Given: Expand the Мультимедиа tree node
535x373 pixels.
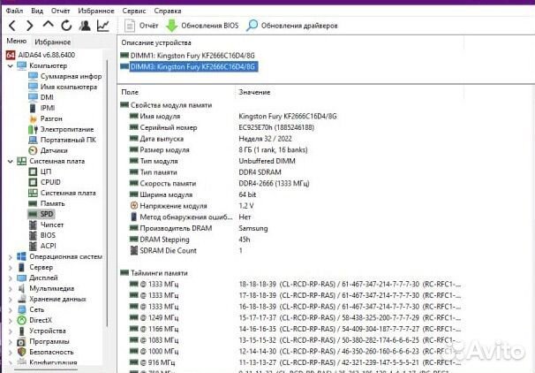Looking at the screenshot, I should 11,289.
